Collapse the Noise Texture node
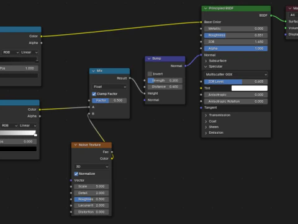This screenshot has height=224, width=298. (75, 145)
